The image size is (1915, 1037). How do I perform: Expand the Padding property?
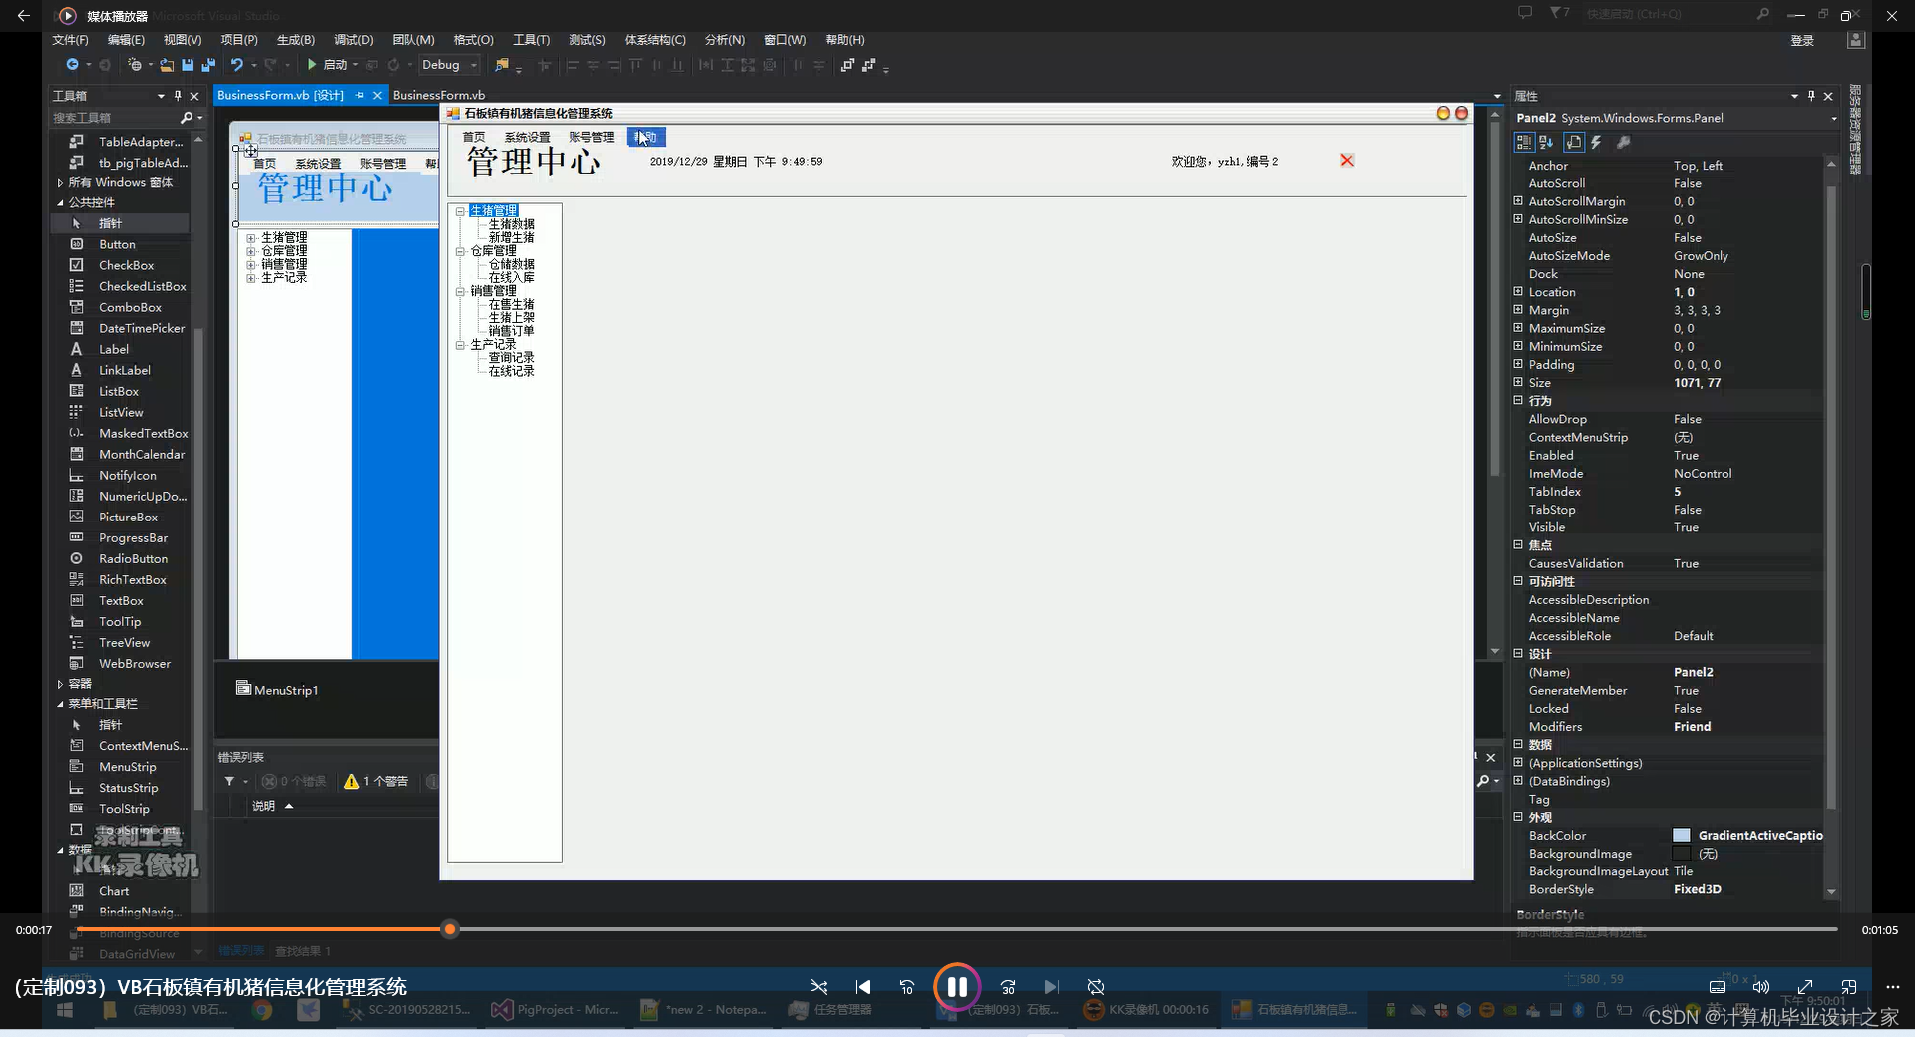coord(1518,364)
